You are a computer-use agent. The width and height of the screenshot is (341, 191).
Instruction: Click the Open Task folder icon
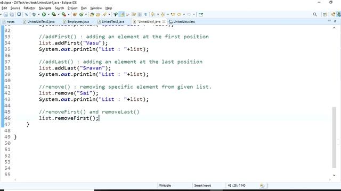pyautogui.click(x=98, y=14)
